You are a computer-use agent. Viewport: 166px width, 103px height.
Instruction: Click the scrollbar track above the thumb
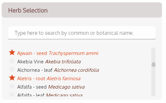153,55
